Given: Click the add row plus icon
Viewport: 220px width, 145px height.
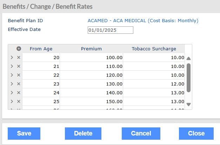Looking at the screenshot, I should tap(19, 49).
